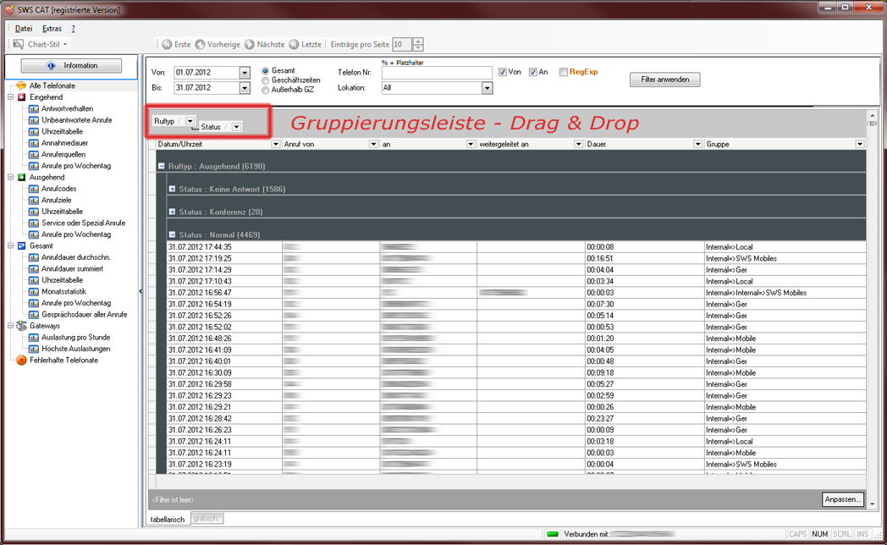
Task: Collapse the Ruftyp Ausgehend group
Action: [161, 166]
